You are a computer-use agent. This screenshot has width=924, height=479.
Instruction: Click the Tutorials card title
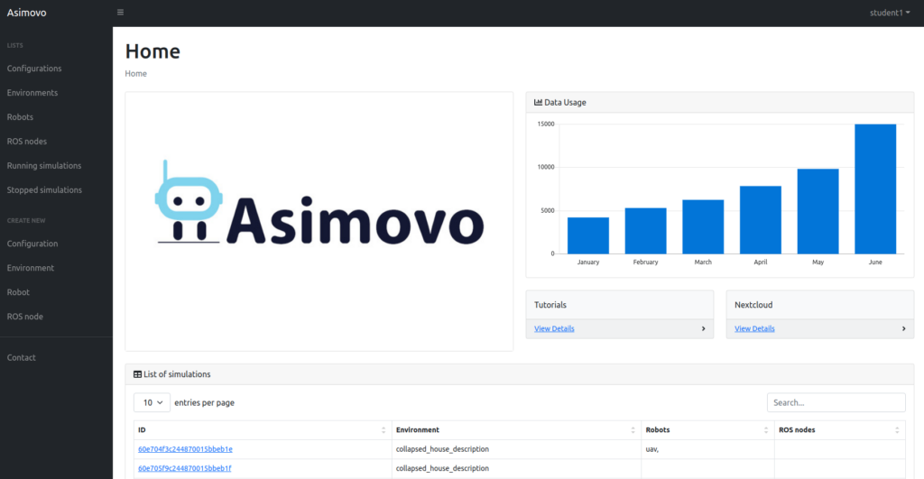550,305
